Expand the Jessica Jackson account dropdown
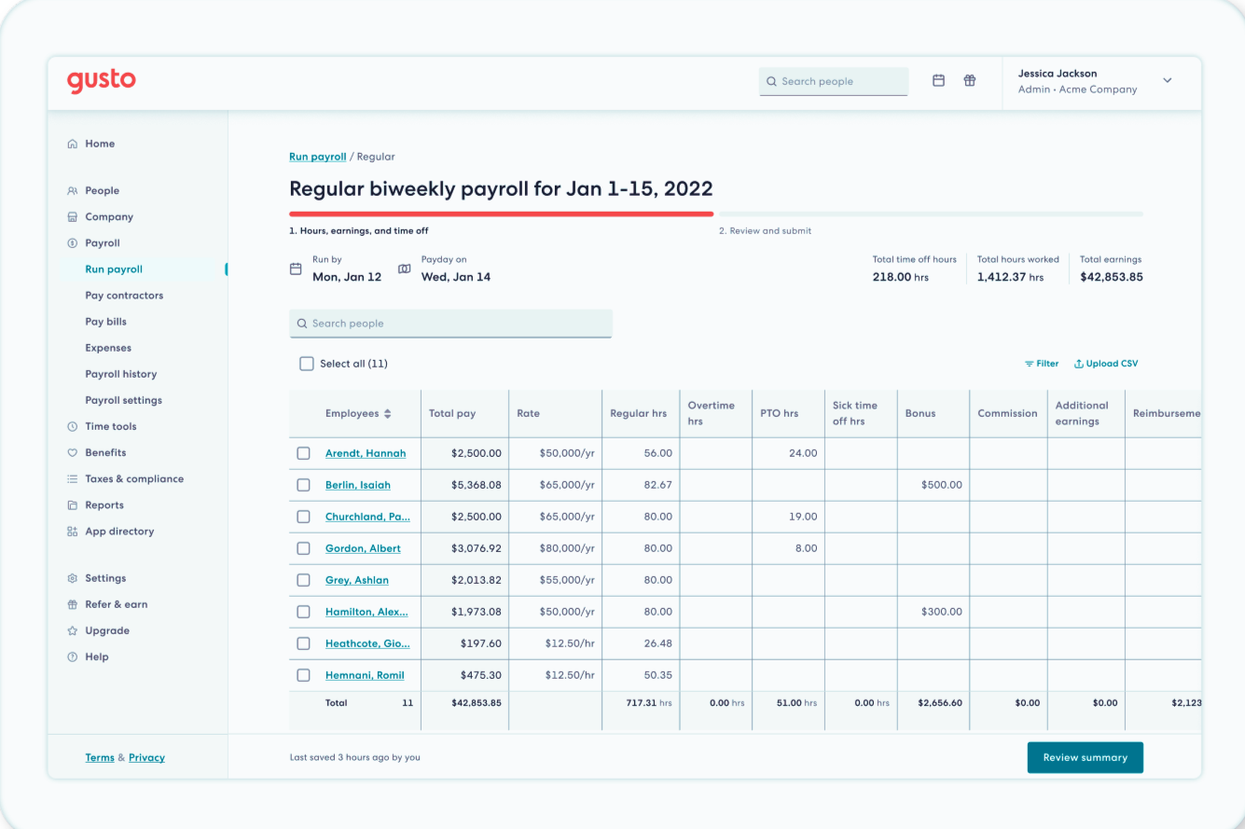 tap(1168, 81)
